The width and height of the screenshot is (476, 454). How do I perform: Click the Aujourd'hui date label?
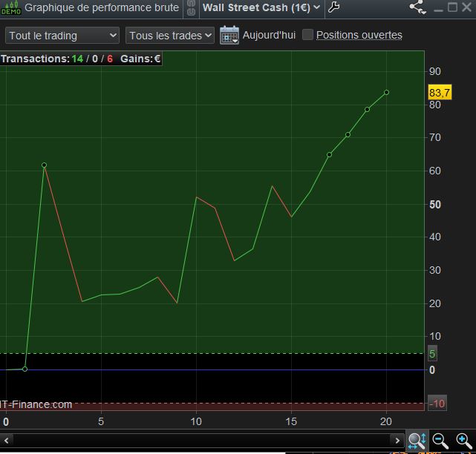point(269,35)
